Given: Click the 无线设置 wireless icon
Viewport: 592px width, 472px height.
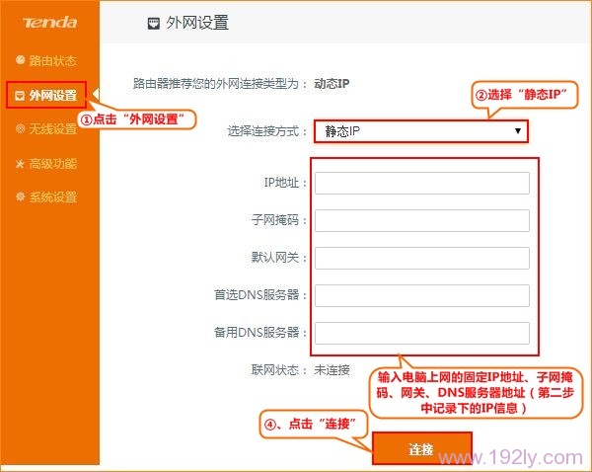Looking at the screenshot, I should 20,129.
